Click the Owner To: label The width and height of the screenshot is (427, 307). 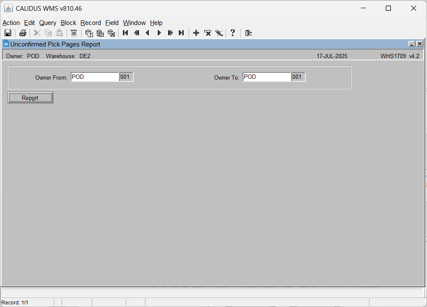coord(227,78)
